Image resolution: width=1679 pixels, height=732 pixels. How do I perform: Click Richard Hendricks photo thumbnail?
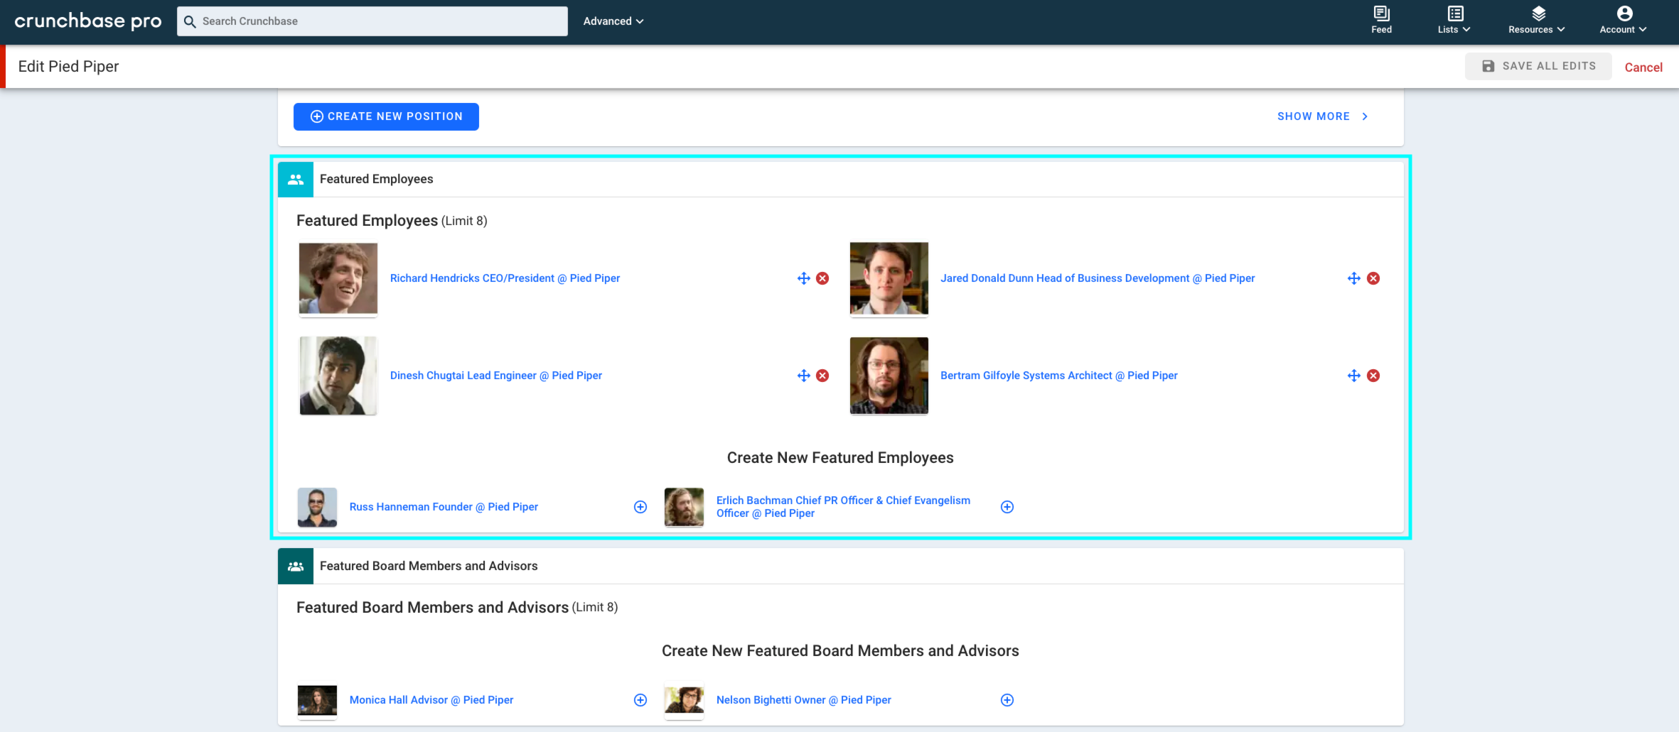pos(338,278)
